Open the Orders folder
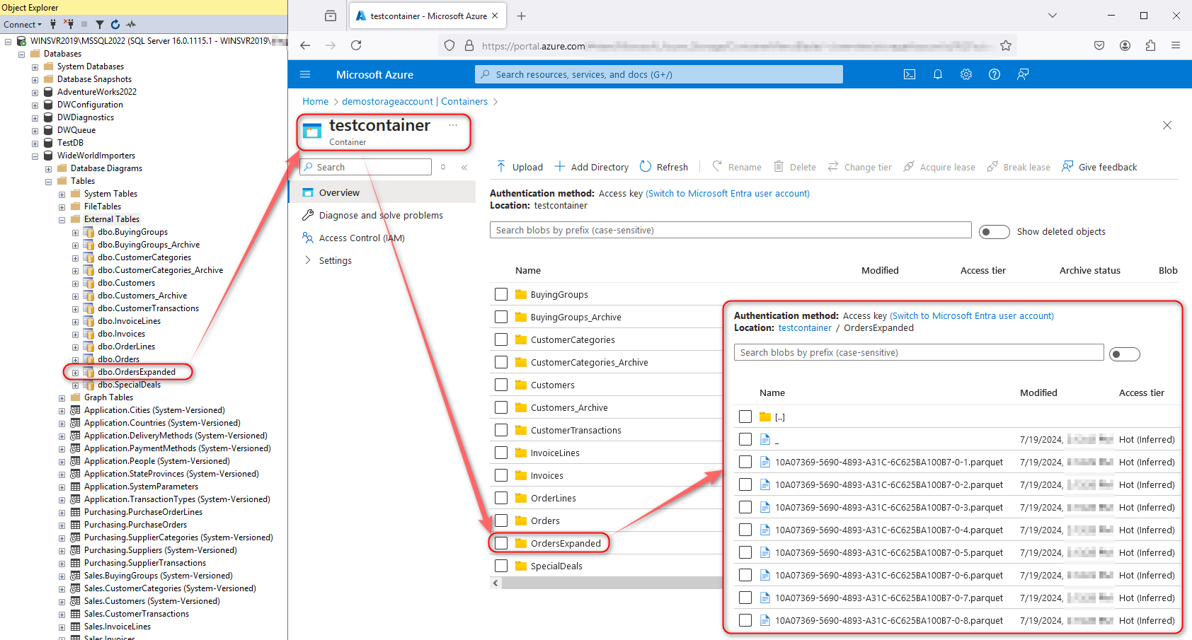The image size is (1192, 640). pyautogui.click(x=545, y=520)
